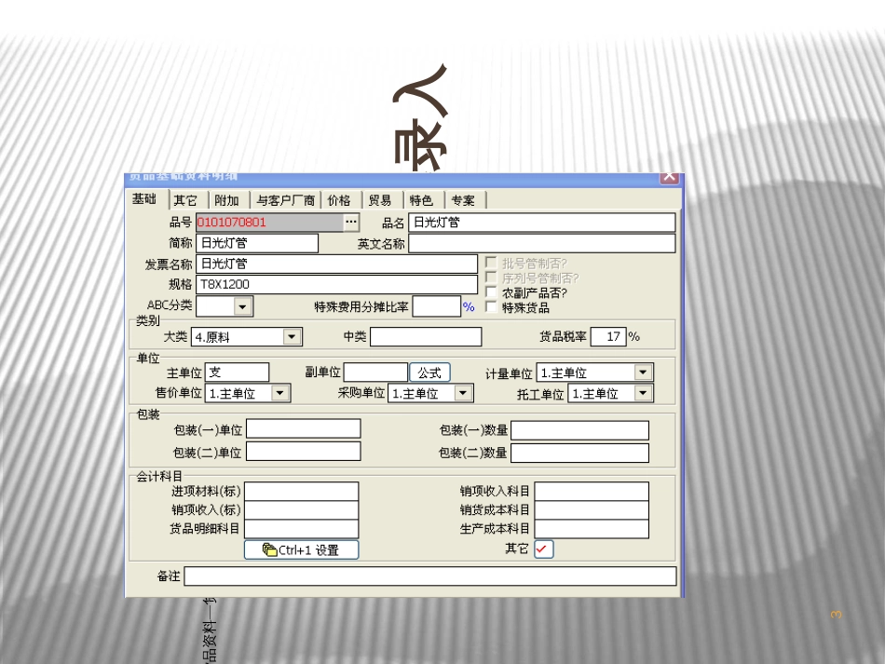Screen dimensions: 885x664
Task: Select the 价格 tab
Action: pos(339,200)
